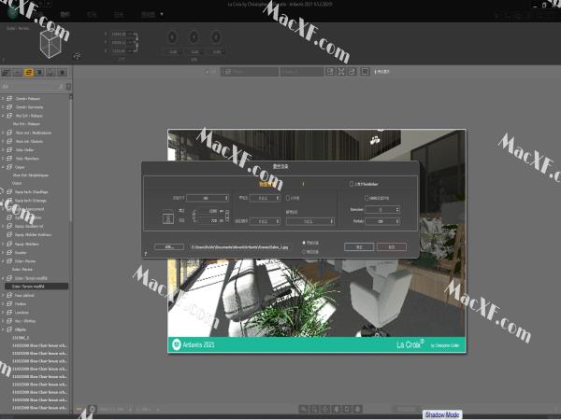The height and width of the screenshot is (420, 561).
Task: Click the third rotation dial in inspector
Action: 216,36
